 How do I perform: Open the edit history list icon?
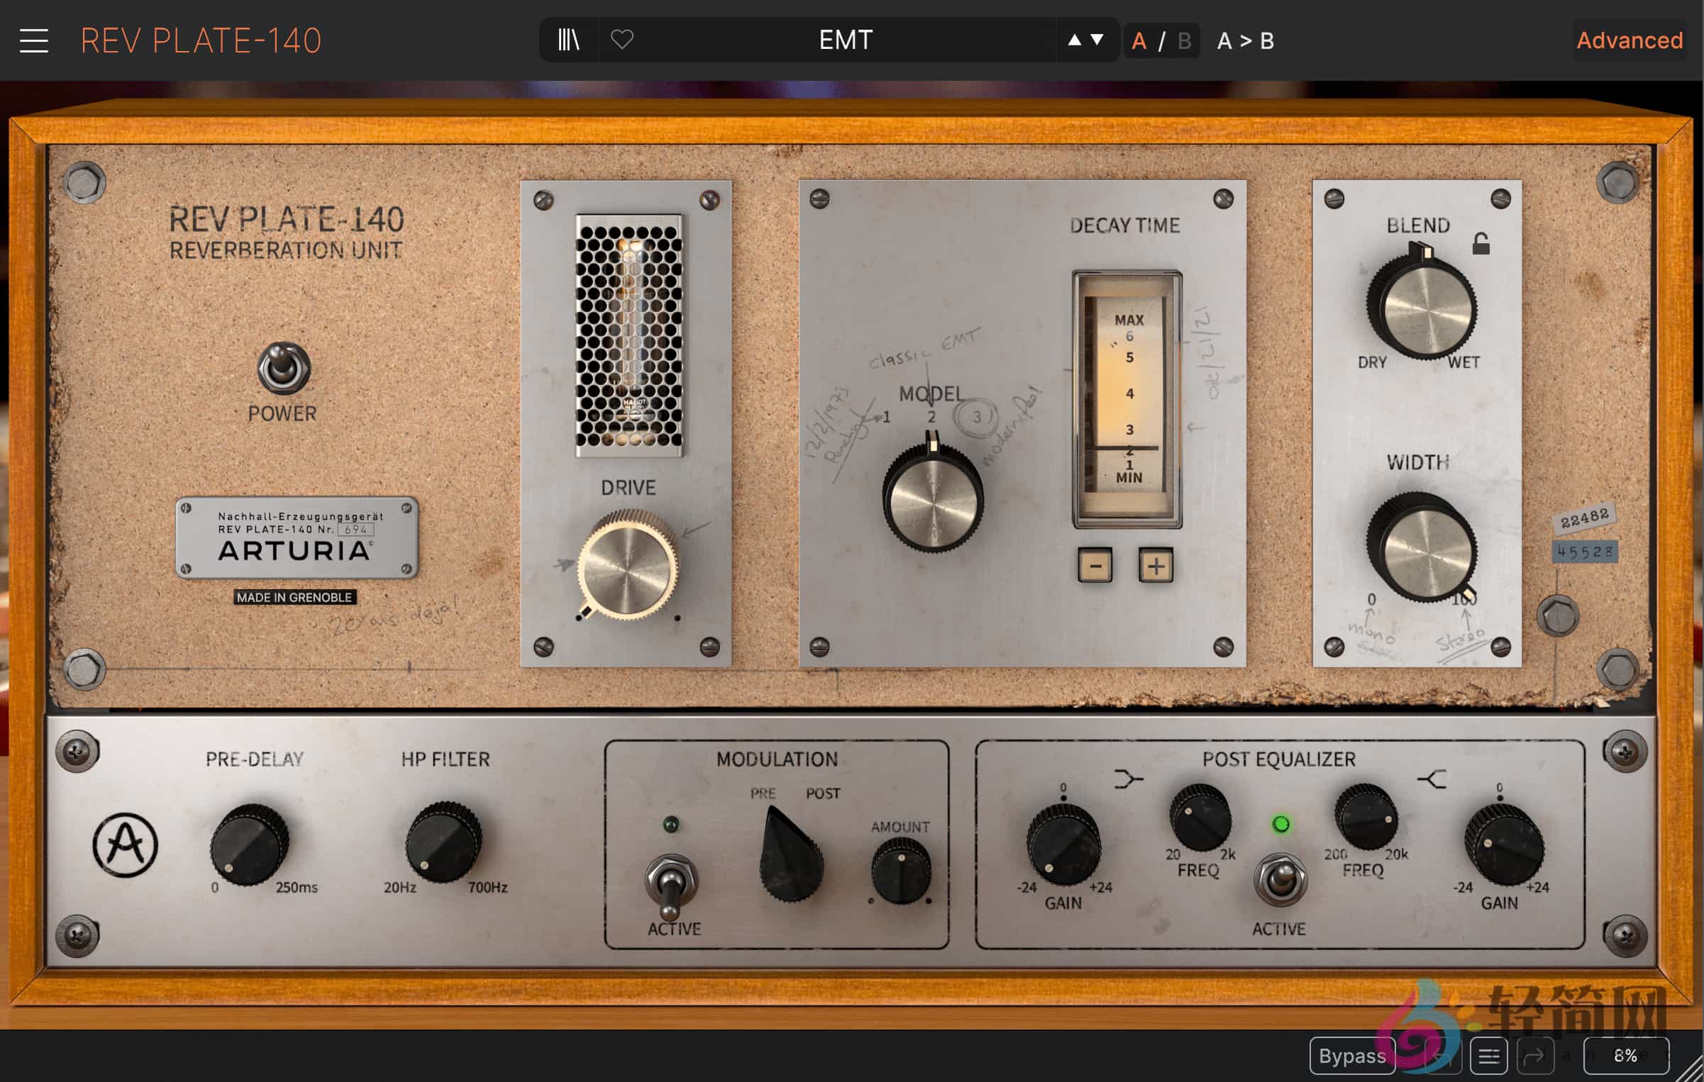point(1488,1056)
